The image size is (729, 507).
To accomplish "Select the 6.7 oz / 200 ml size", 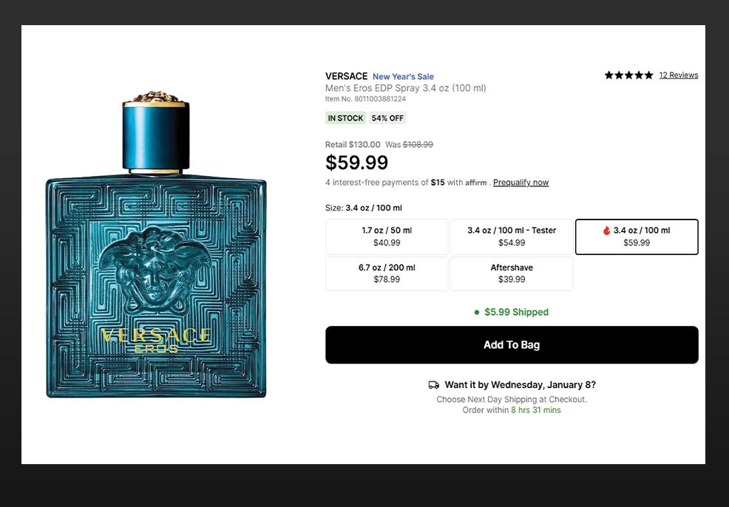I will coord(387,273).
